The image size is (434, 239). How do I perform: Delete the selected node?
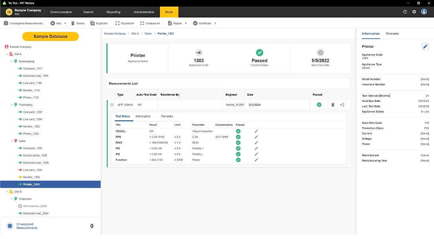[x=78, y=23]
